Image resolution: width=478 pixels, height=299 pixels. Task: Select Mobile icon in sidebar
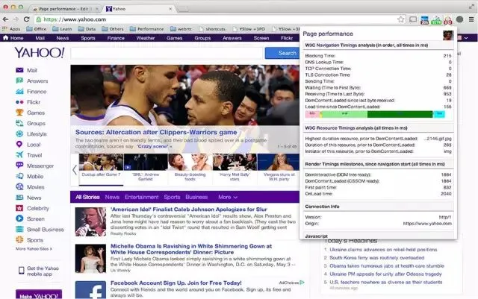coord(19,176)
